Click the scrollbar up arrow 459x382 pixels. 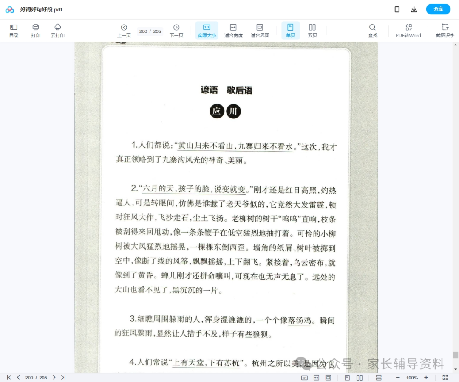[x=456, y=45]
